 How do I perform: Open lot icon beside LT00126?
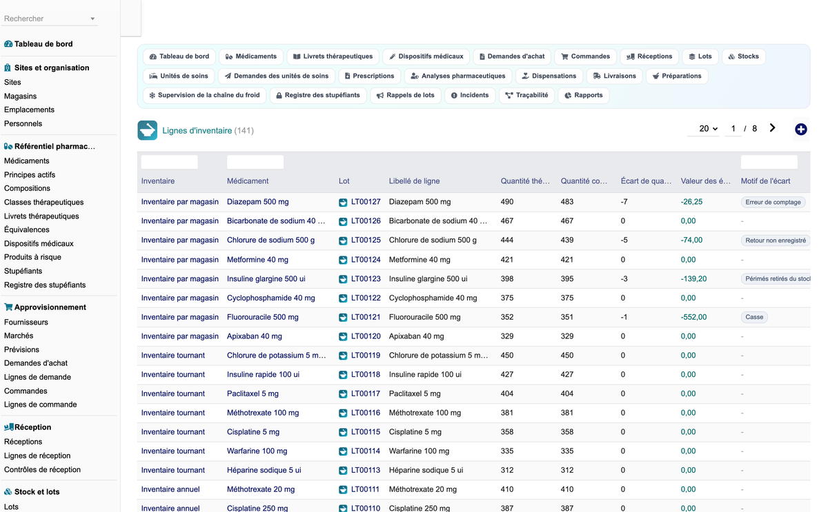[x=343, y=222]
